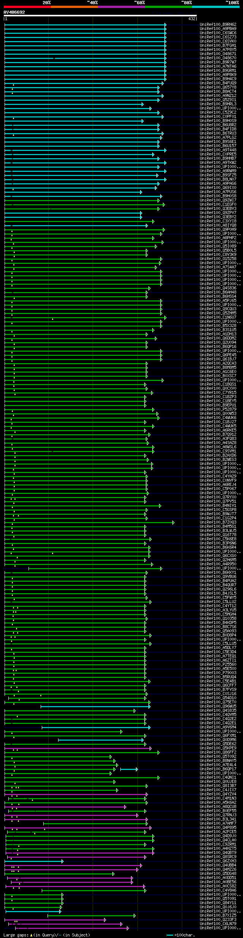Select the UniRef100_P52879 label
The width and height of the screenshot is (243, 938).
point(218,409)
